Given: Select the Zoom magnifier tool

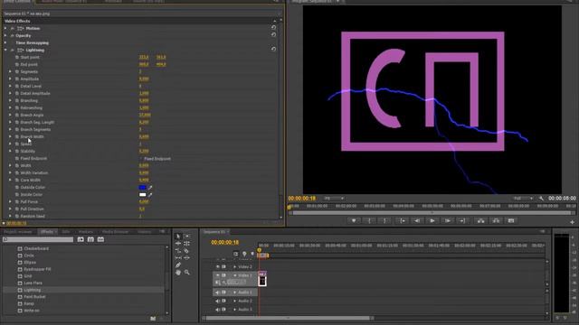Looking at the screenshot, I should coord(187,273).
